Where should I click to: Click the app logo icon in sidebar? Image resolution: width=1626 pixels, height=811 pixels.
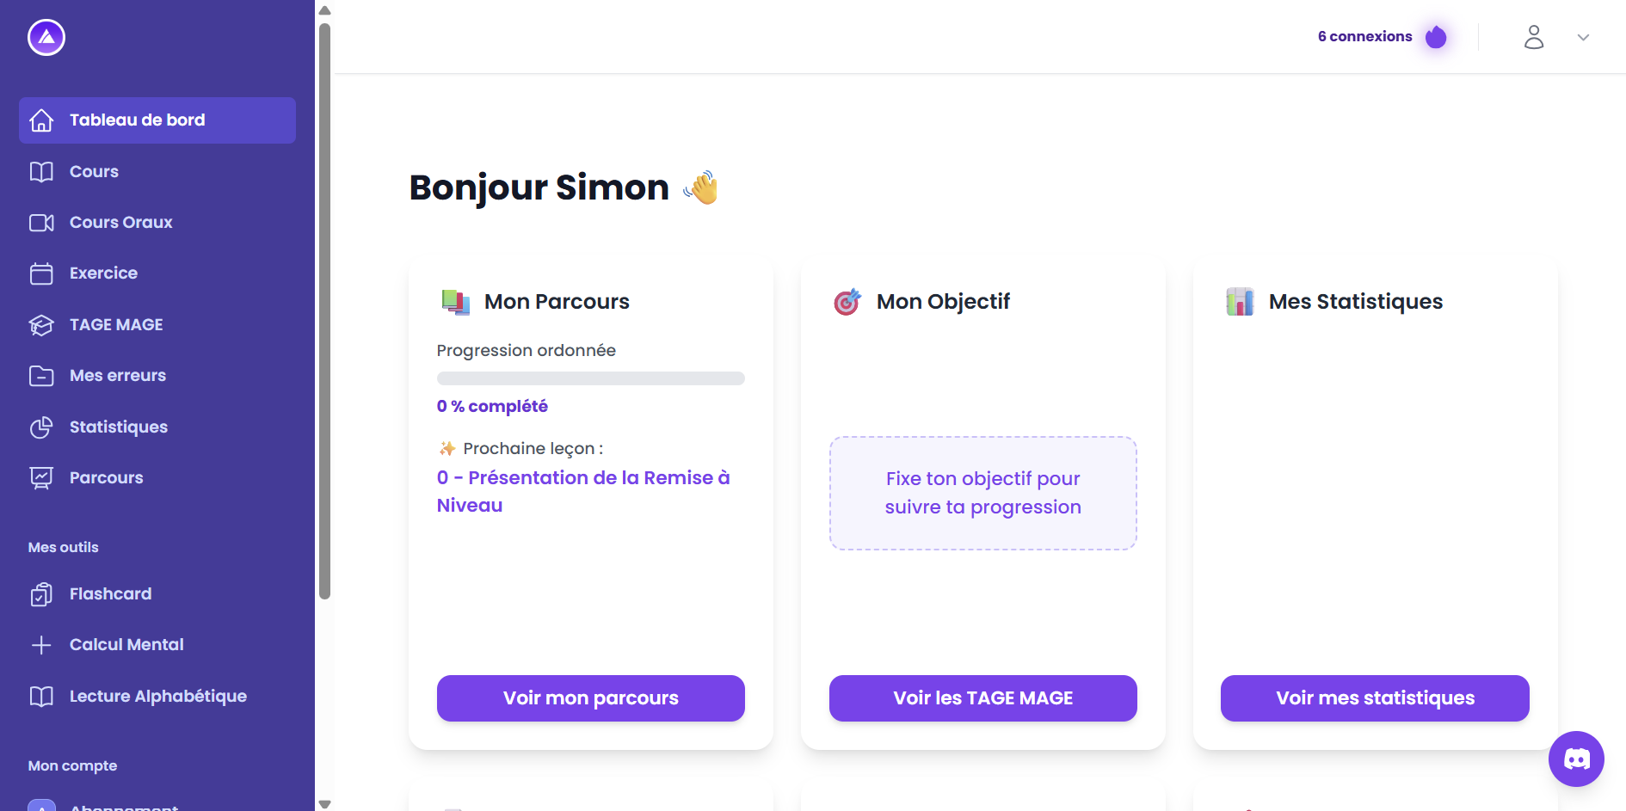click(x=46, y=38)
